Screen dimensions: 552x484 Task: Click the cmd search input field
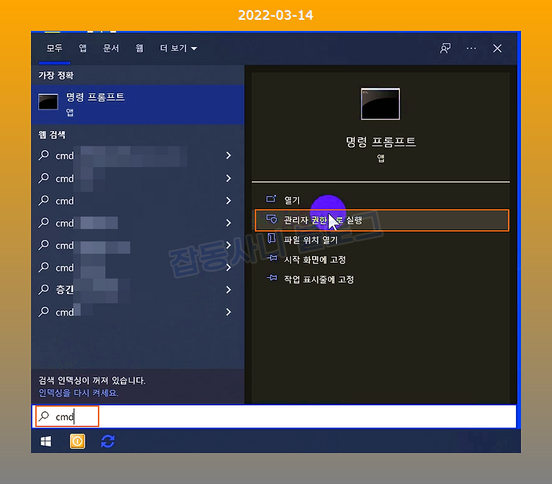pyautogui.click(x=275, y=416)
